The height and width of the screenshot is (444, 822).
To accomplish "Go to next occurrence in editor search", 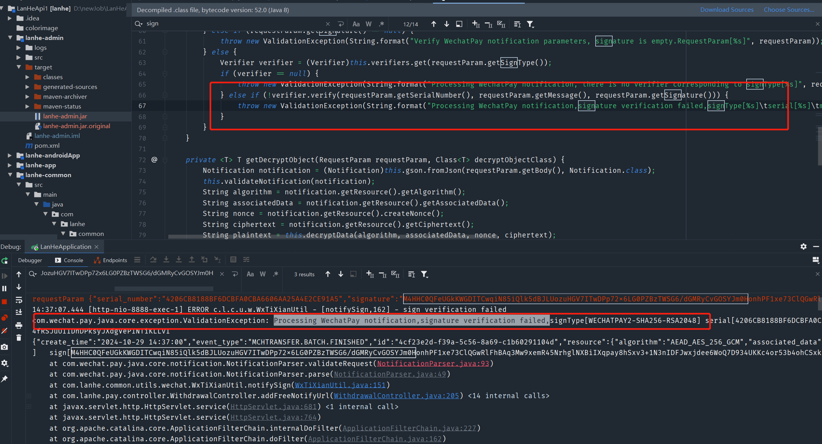I will click(x=446, y=24).
